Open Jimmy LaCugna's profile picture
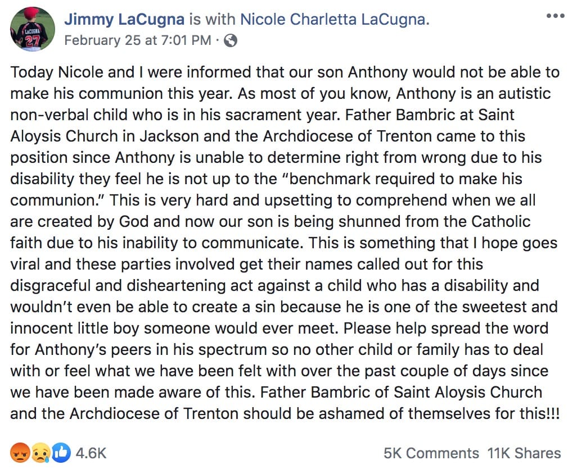 click(33, 29)
